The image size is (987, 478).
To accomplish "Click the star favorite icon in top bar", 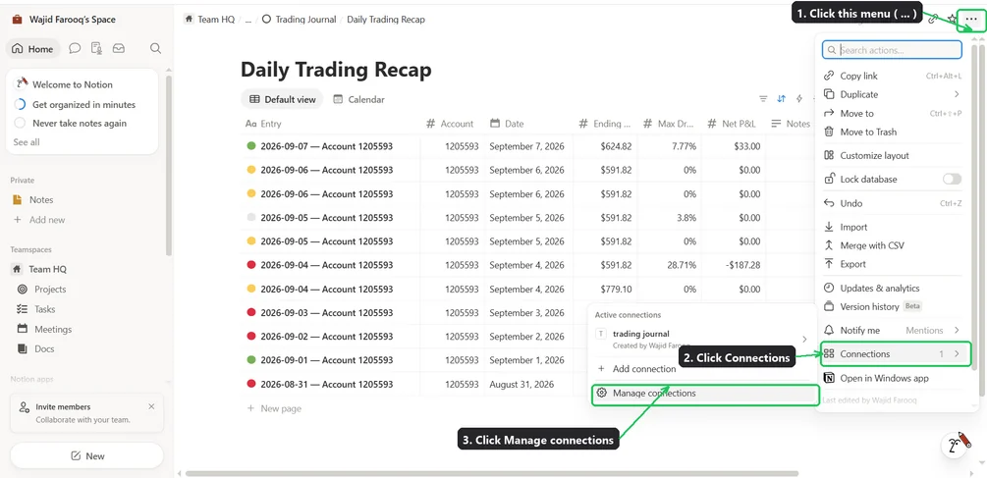I will coord(952,20).
